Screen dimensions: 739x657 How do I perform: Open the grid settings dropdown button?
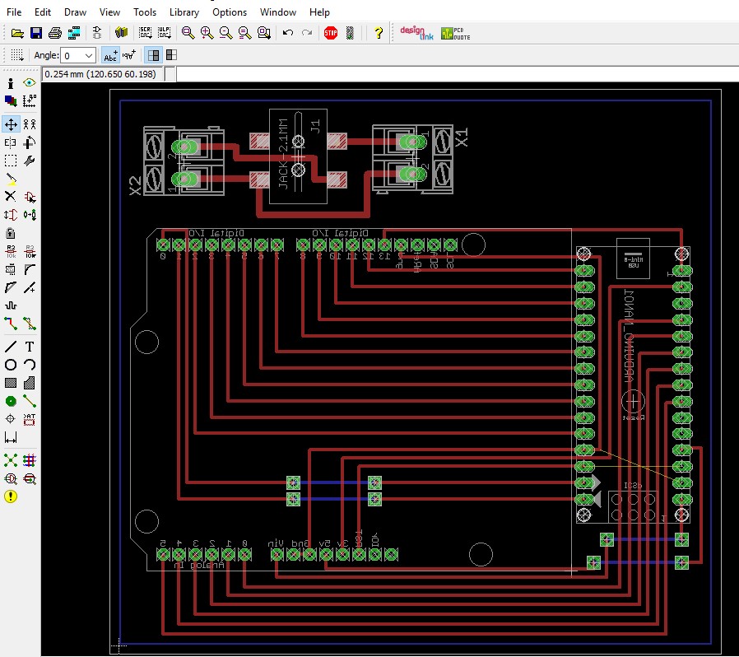16,55
